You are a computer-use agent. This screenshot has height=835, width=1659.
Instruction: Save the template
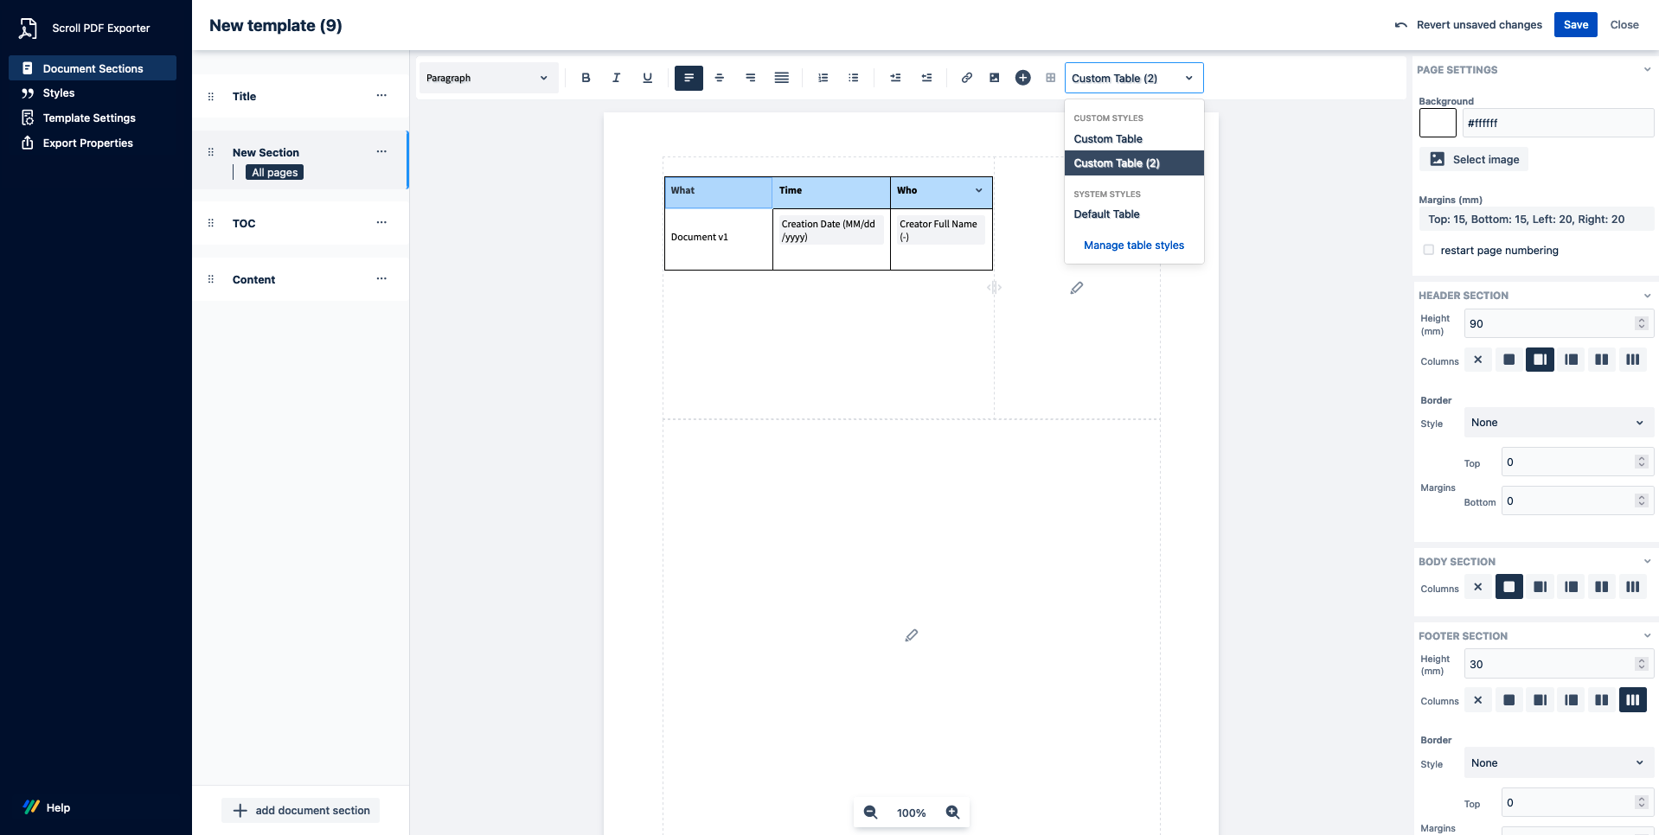point(1574,25)
